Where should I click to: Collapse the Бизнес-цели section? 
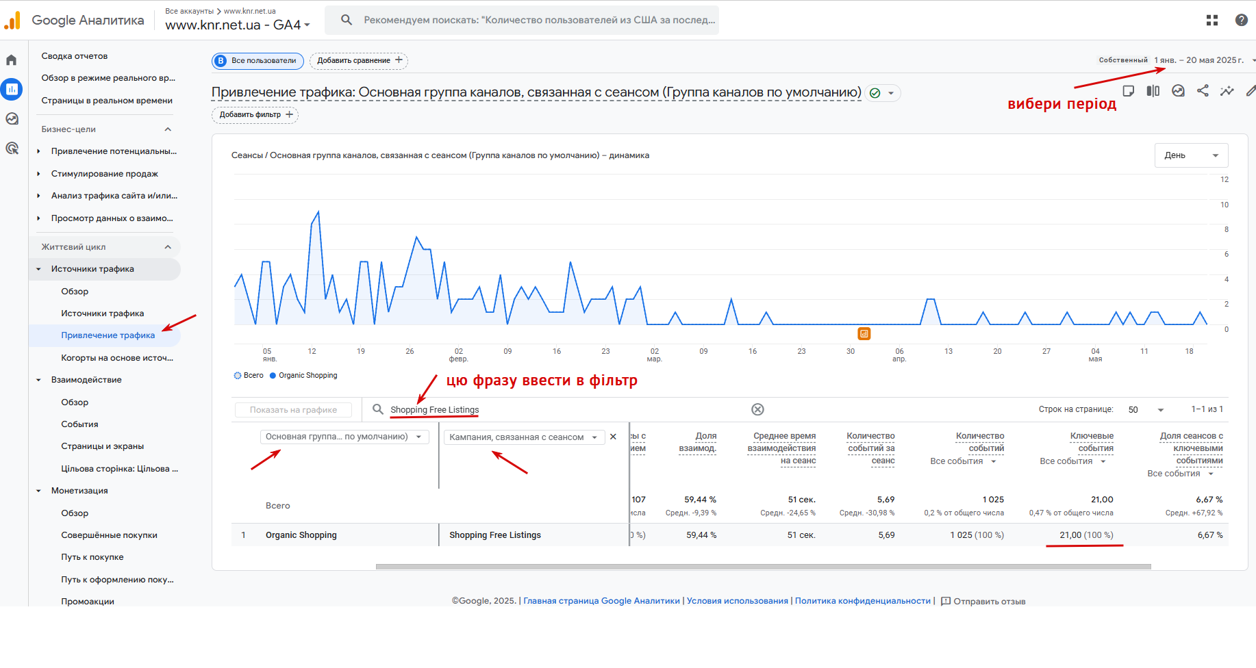[x=168, y=129]
